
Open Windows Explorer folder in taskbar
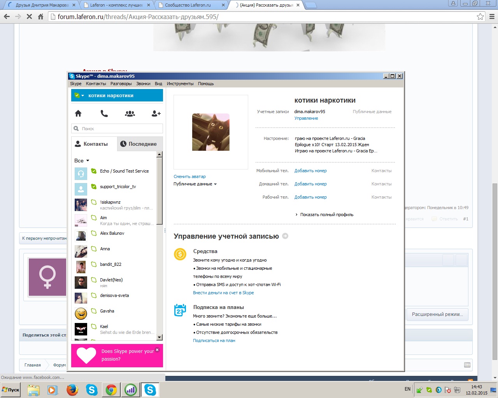pyautogui.click(x=33, y=390)
